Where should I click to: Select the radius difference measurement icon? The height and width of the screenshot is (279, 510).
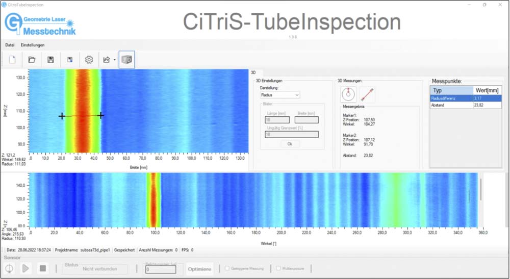348,95
